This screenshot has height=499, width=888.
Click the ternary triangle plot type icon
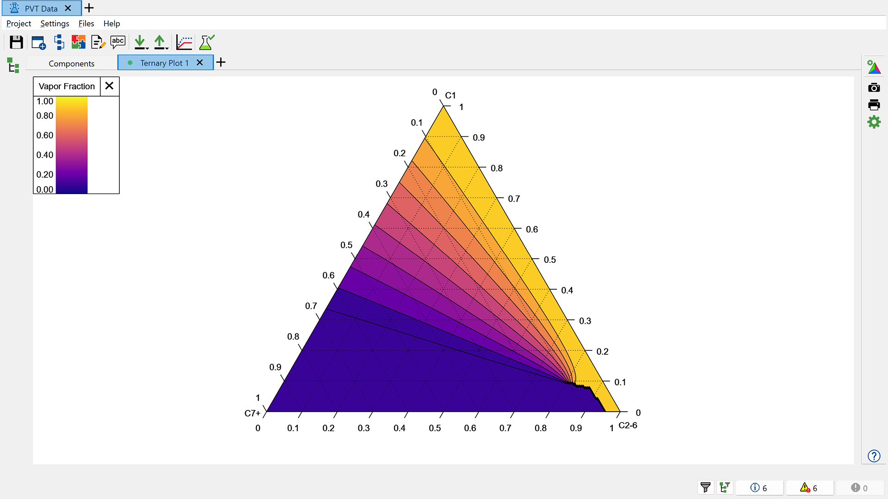pyautogui.click(x=874, y=67)
